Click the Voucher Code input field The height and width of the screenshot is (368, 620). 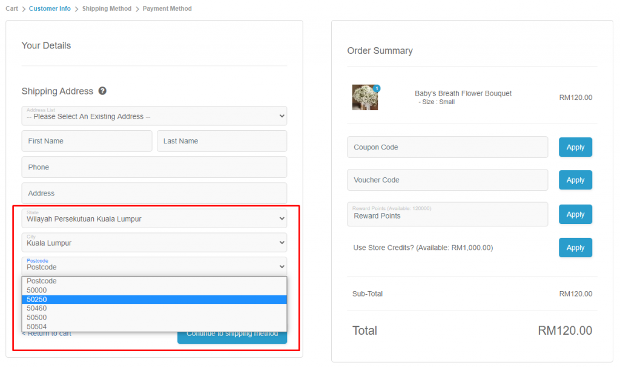447,180
